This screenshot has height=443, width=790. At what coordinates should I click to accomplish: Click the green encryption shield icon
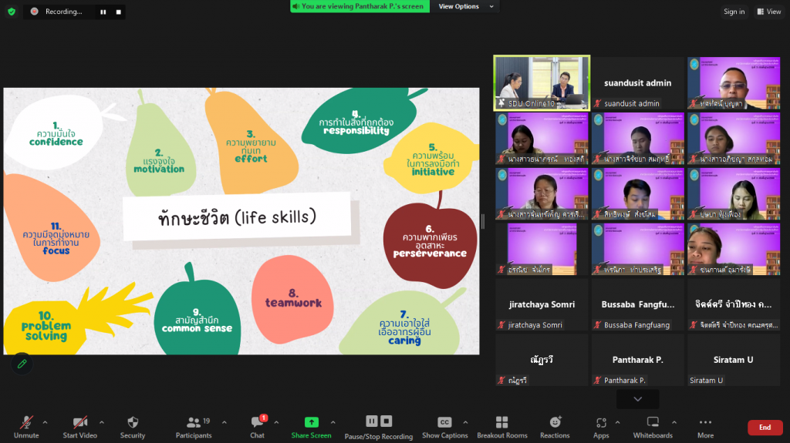[x=11, y=12]
